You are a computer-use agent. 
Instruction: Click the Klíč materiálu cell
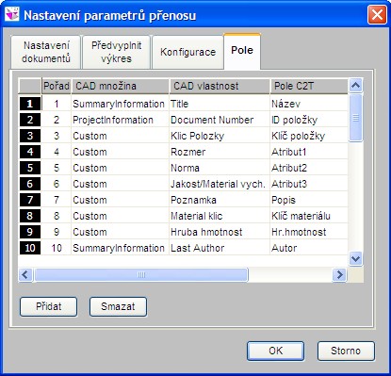[309, 216]
